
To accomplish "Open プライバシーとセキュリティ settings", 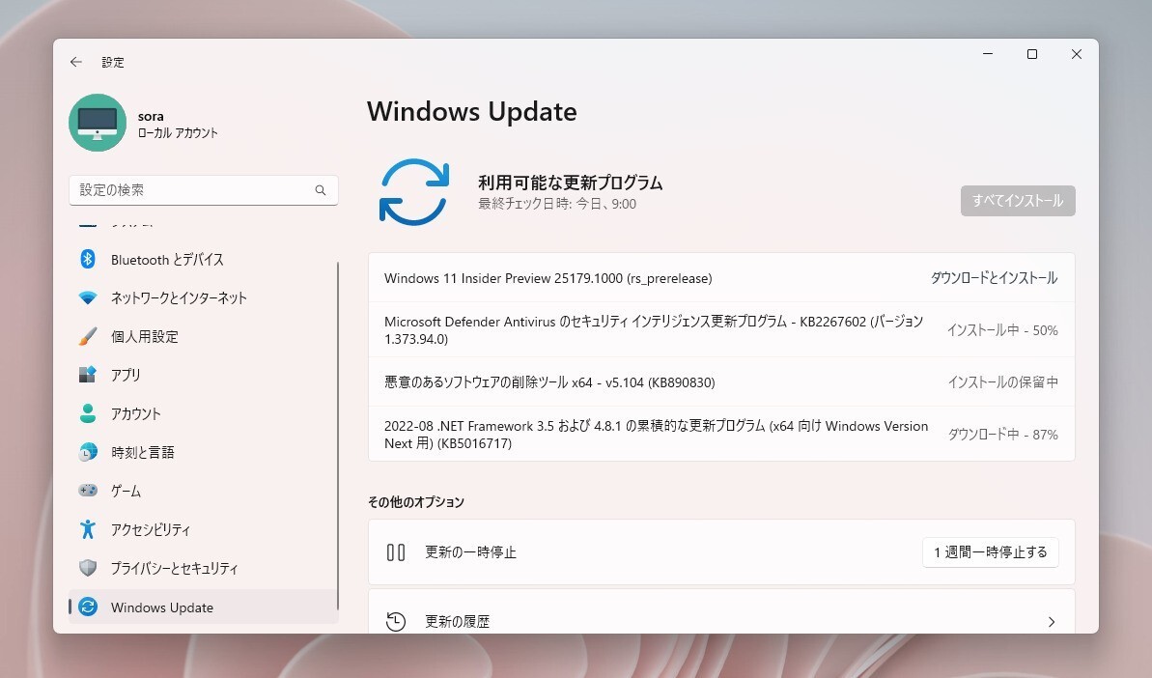I will [204, 568].
